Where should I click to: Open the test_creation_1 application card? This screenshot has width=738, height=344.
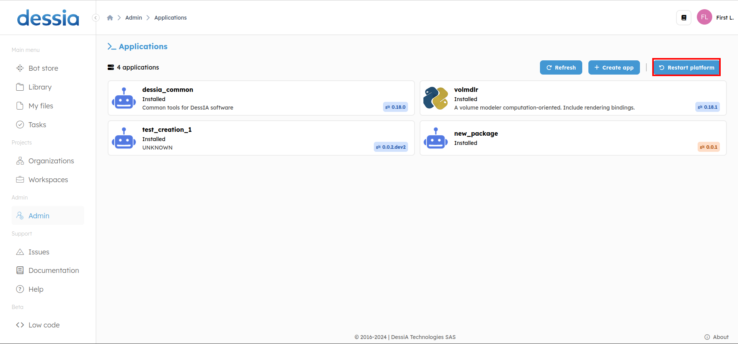pos(261,138)
